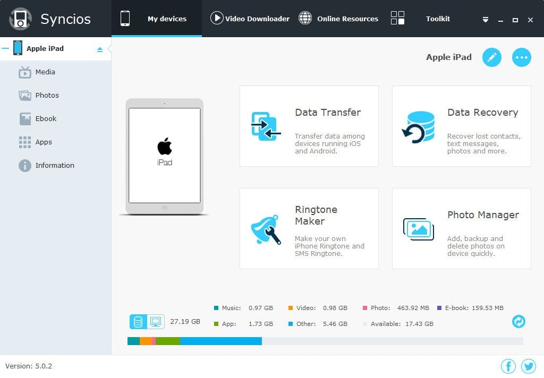Open the Ebook section
The width and height of the screenshot is (544, 378).
click(47, 118)
